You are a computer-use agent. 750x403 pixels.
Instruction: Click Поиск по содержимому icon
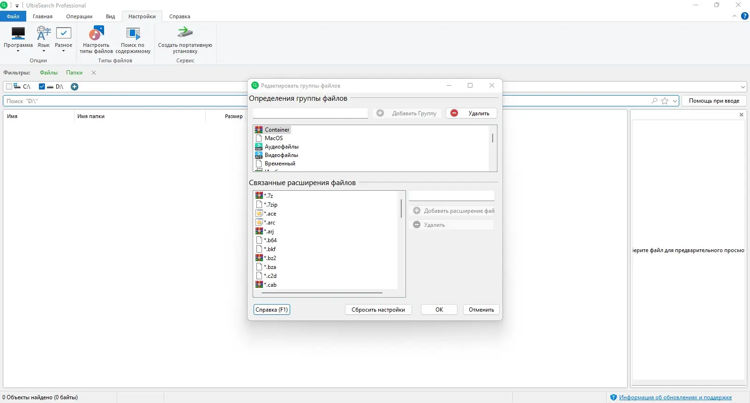[x=133, y=33]
